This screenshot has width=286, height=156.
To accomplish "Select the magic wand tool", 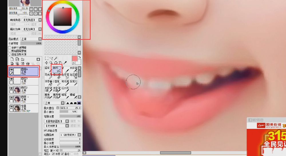I will (x=56, y=58).
